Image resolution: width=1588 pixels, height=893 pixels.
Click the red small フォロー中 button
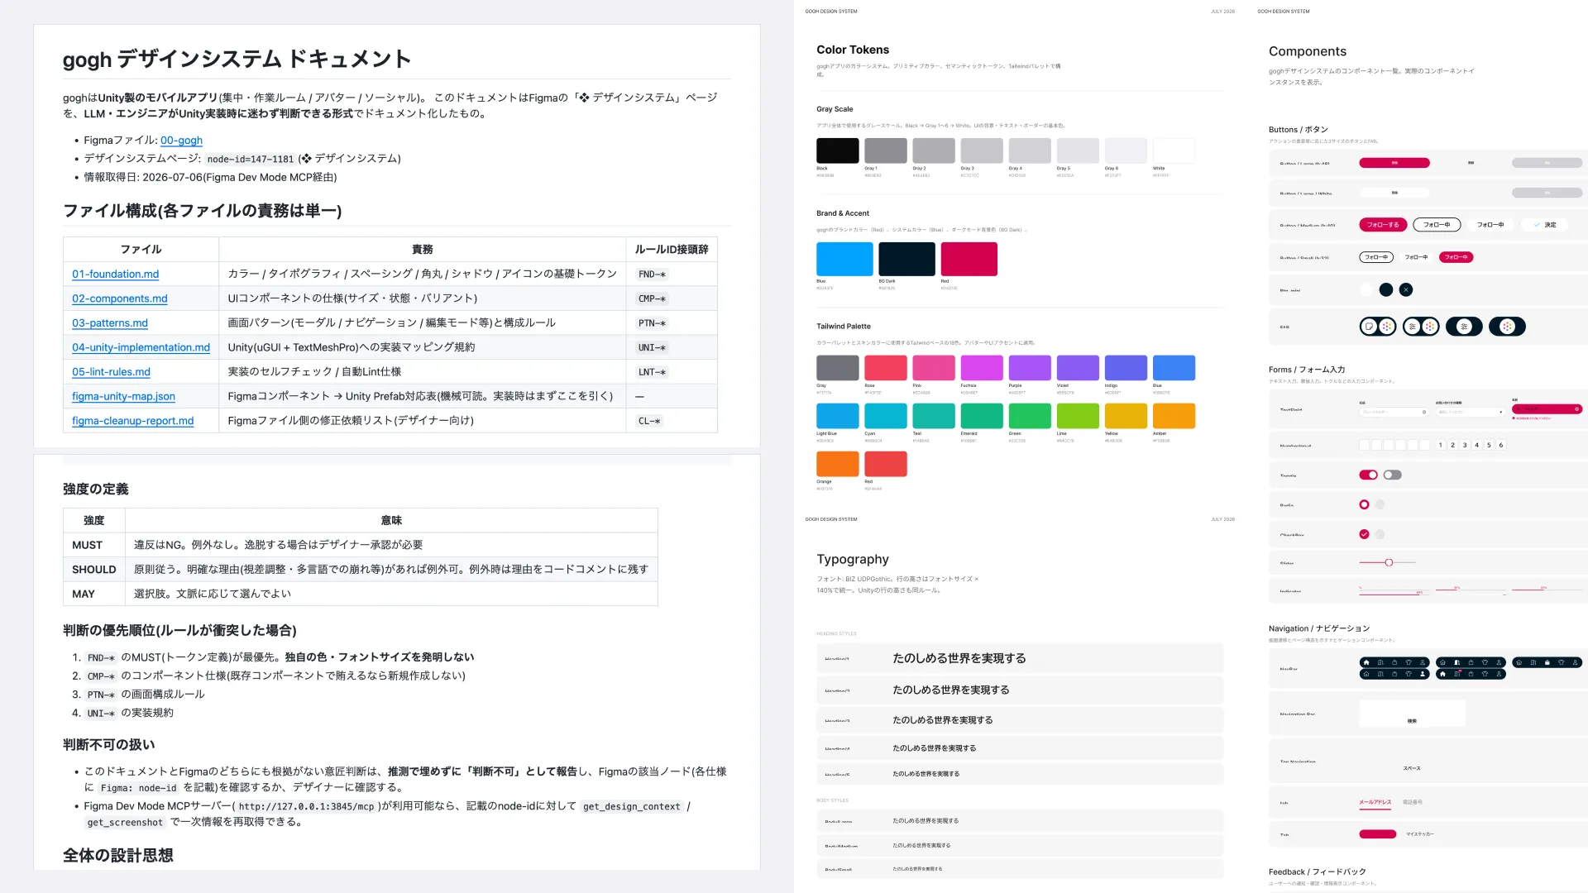coord(1456,257)
